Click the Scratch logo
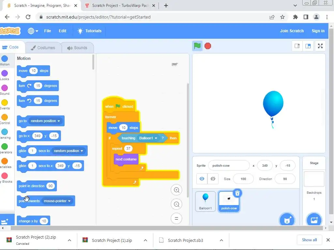The width and height of the screenshot is (334, 250). (10, 31)
